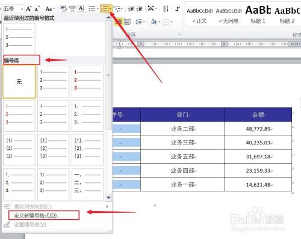Click the Shrink Font icon

pyautogui.click(x=37, y=8)
